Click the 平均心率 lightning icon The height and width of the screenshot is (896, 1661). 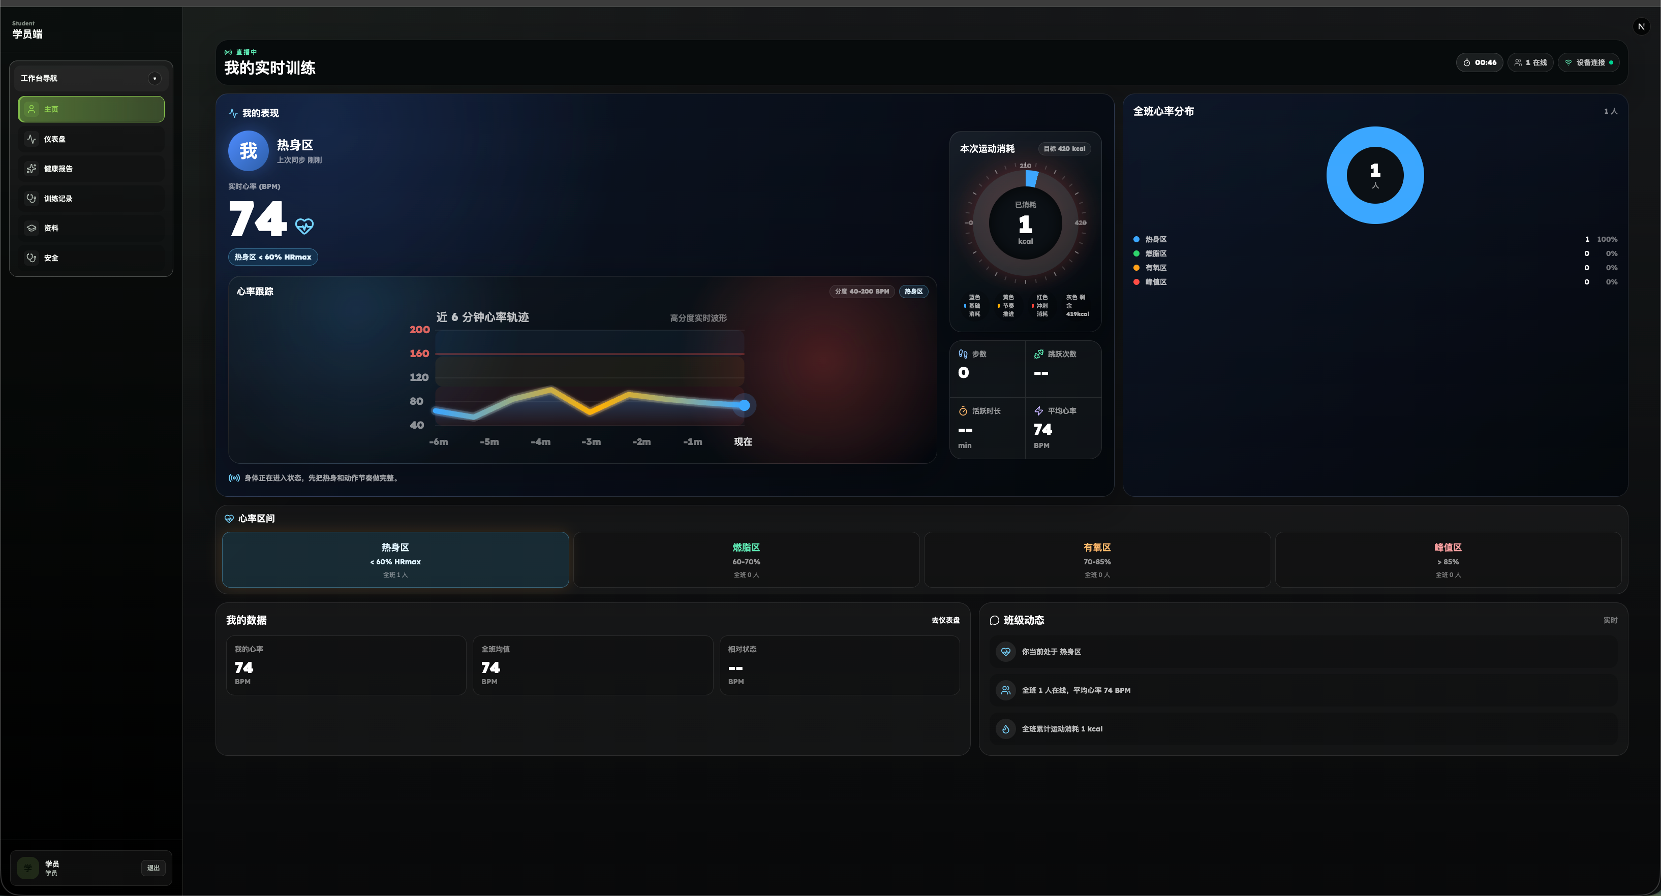pyautogui.click(x=1038, y=411)
